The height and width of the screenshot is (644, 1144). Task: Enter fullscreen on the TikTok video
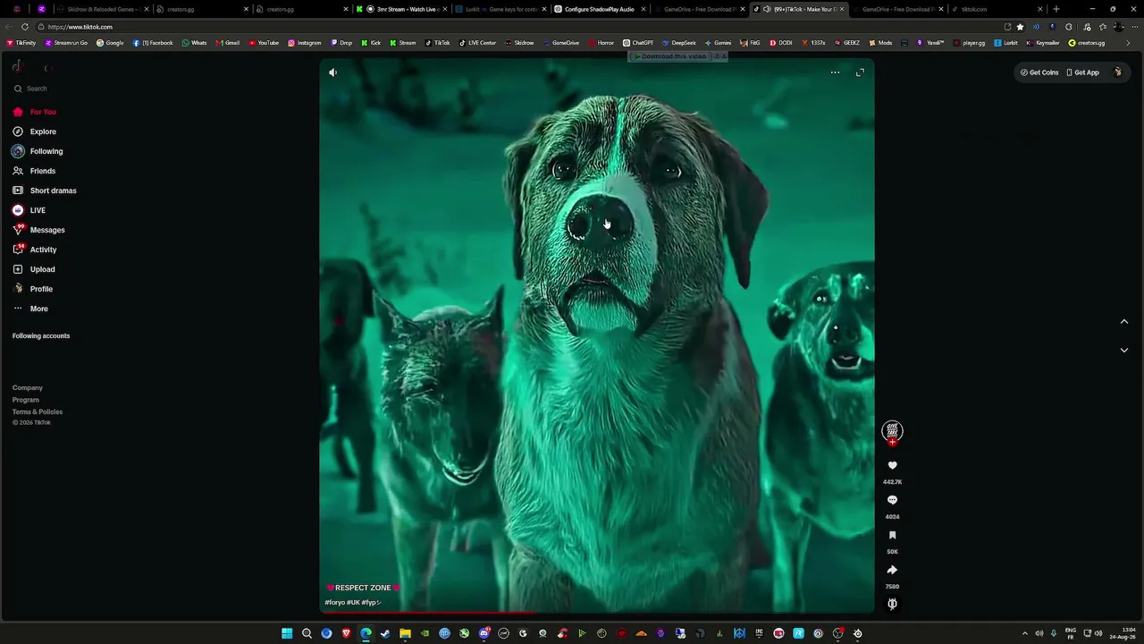click(x=860, y=72)
